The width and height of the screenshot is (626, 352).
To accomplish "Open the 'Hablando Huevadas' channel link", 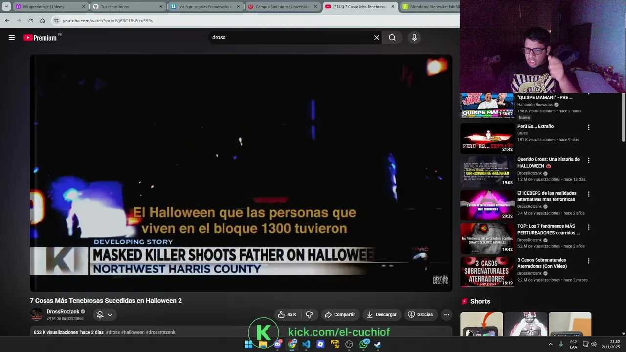I will [535, 105].
